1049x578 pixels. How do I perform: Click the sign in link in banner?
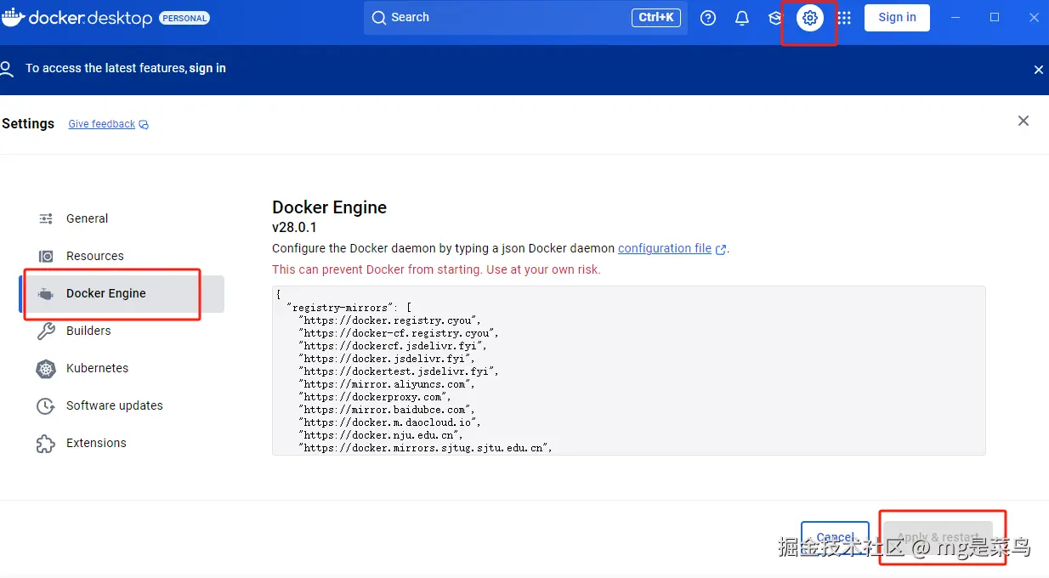(207, 68)
